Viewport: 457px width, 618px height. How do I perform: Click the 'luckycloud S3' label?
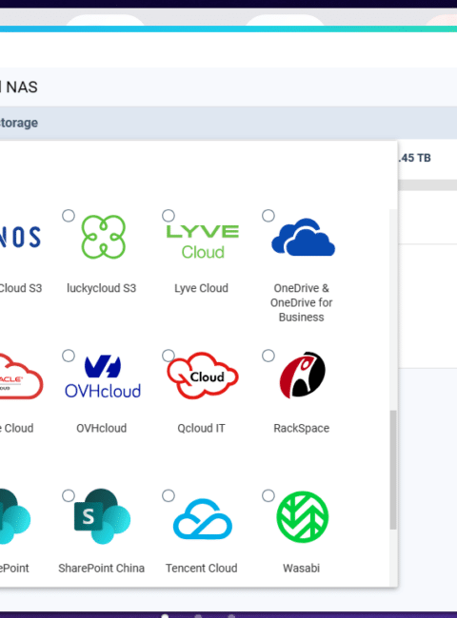pyautogui.click(x=102, y=288)
